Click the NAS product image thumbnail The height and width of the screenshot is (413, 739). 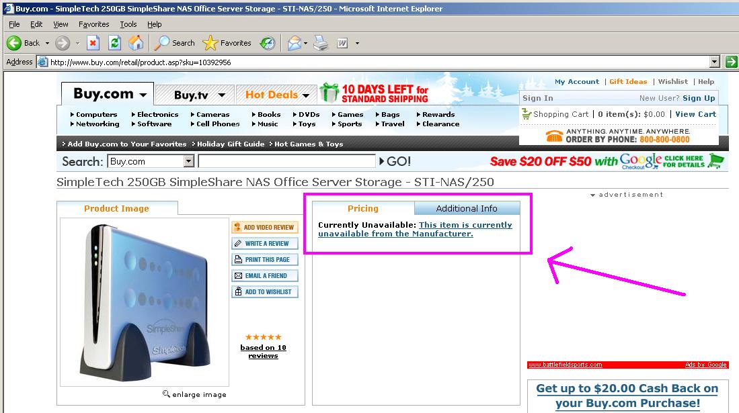[144, 302]
